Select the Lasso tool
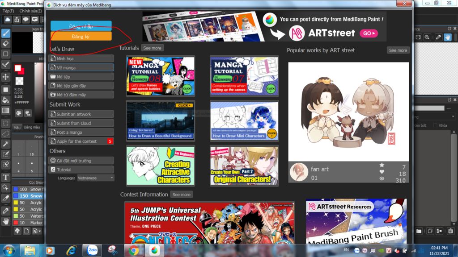The height and width of the screenshot is (257, 458). pyautogui.click(x=5, y=133)
